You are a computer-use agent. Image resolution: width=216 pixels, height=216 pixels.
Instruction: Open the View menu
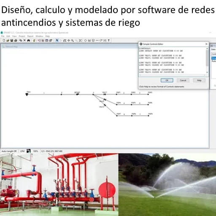[14, 36]
